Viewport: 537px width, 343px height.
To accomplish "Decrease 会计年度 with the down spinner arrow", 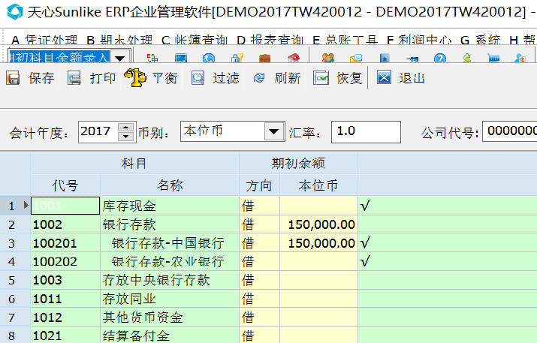I will click(x=126, y=137).
